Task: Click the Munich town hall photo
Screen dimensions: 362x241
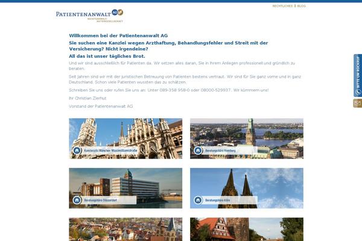Action: [x=125, y=139]
